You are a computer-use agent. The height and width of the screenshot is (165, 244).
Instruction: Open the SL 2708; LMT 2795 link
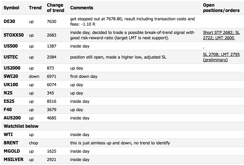click(x=221, y=57)
